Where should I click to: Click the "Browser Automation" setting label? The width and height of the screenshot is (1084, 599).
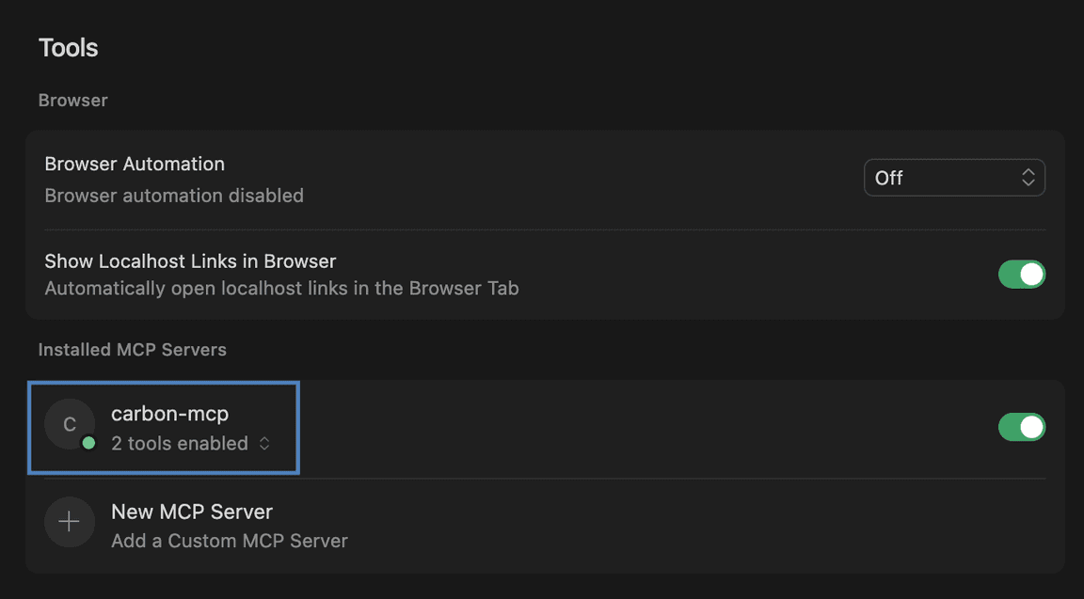[x=134, y=163]
